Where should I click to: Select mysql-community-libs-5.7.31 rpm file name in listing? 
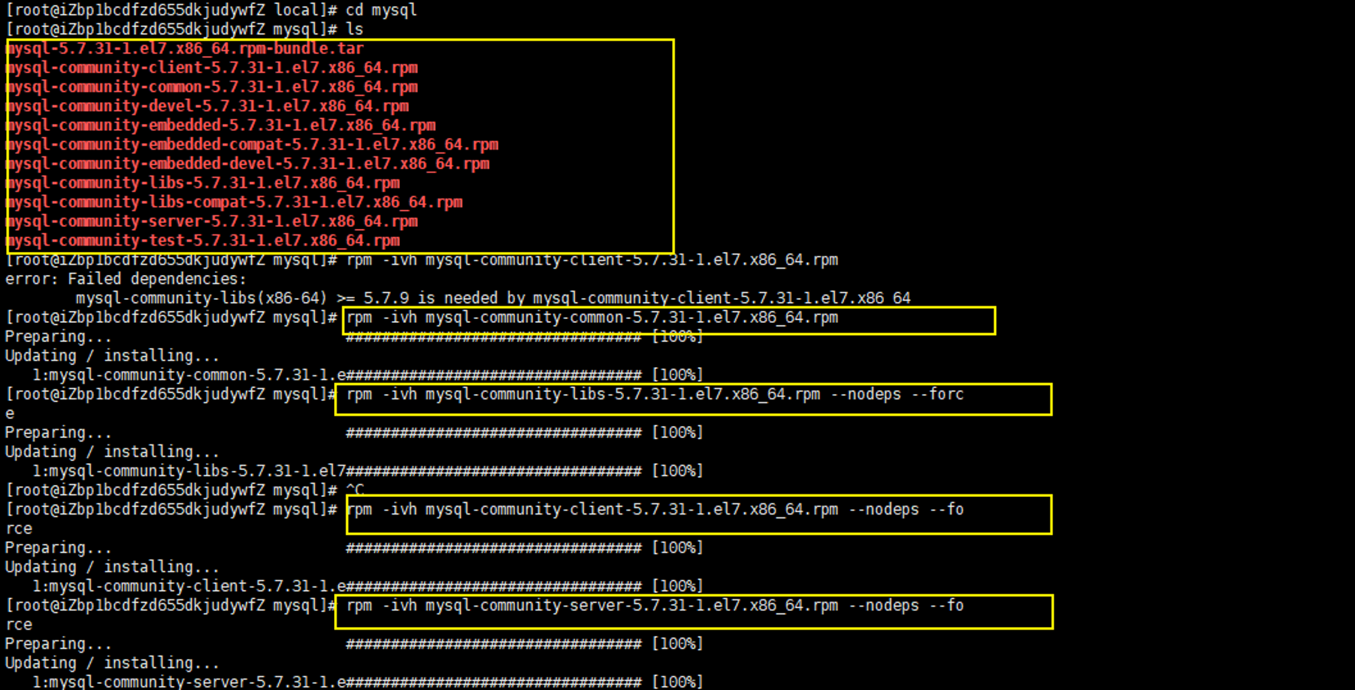coord(203,183)
